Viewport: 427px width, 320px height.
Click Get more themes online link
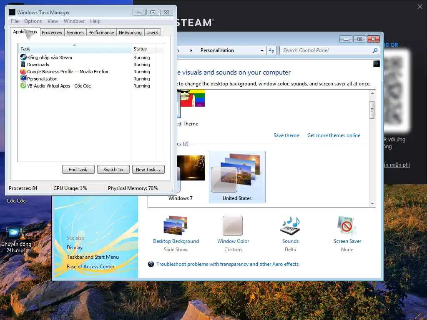(334, 135)
